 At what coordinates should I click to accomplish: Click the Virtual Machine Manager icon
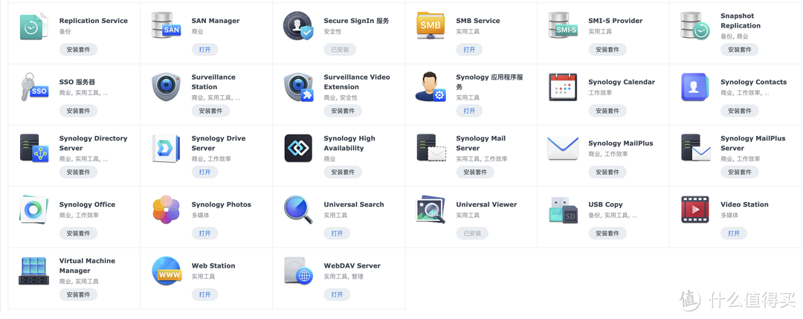pos(33,271)
